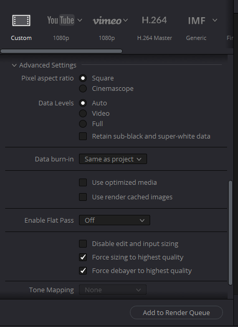Set Data Levels to Auto
Screen dimensions: 238x327
(x=83, y=103)
